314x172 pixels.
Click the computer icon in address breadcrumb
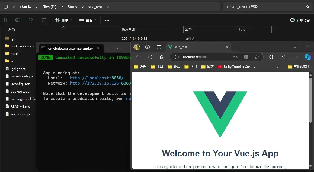pos(6,6)
